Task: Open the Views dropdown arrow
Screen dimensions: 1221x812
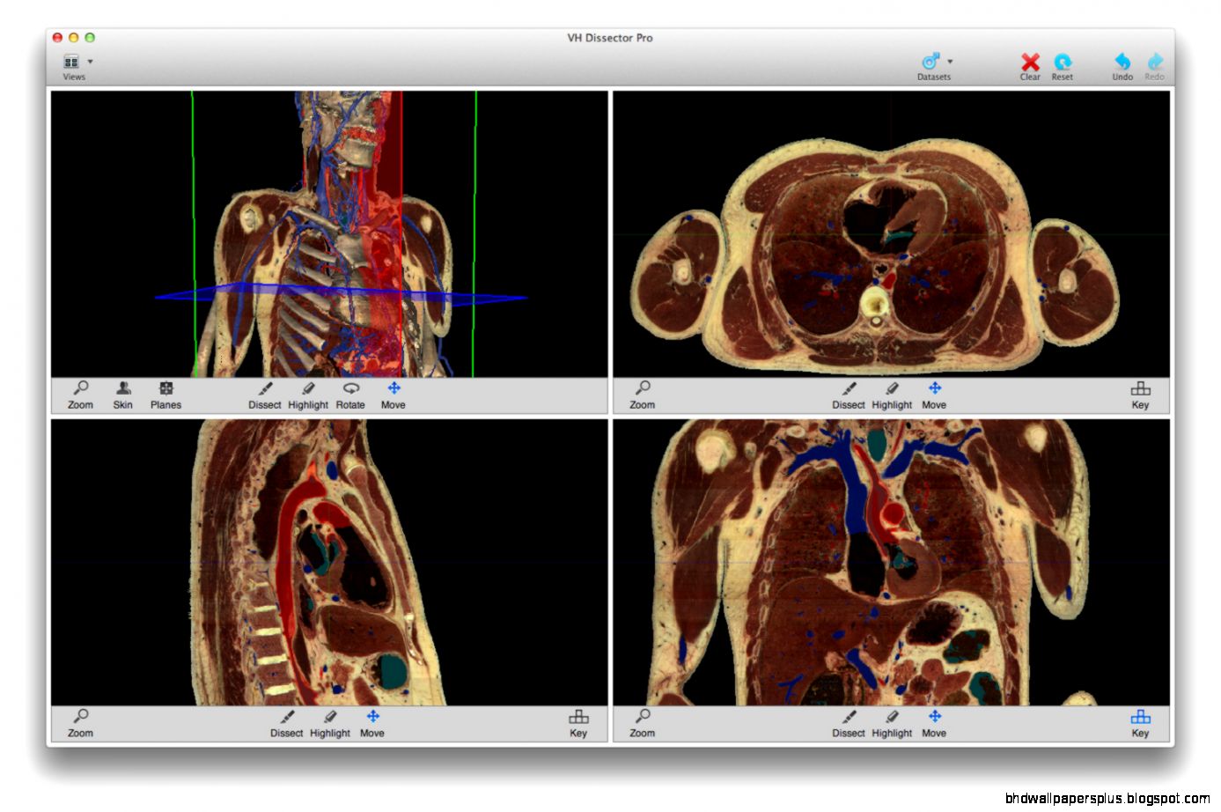Action: coord(89,61)
